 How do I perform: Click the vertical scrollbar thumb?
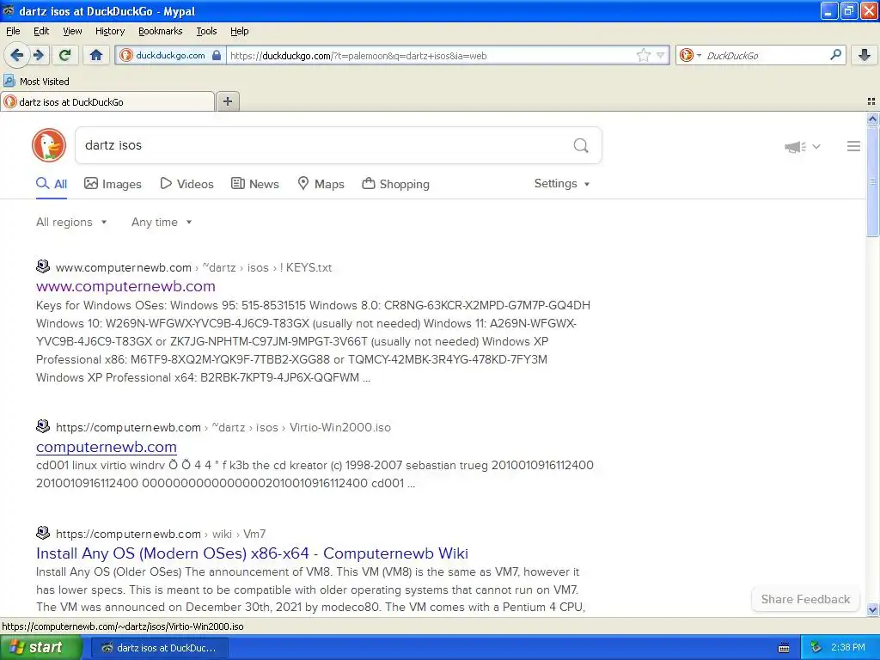[872, 181]
